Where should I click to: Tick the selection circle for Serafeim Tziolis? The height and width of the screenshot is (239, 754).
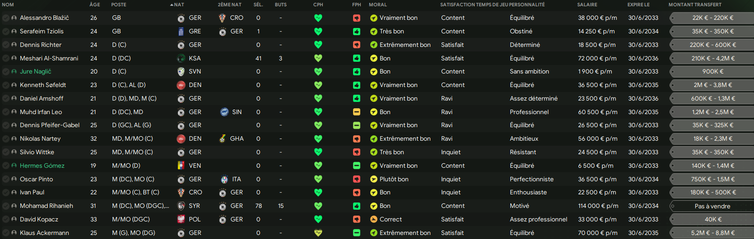[x=6, y=32]
